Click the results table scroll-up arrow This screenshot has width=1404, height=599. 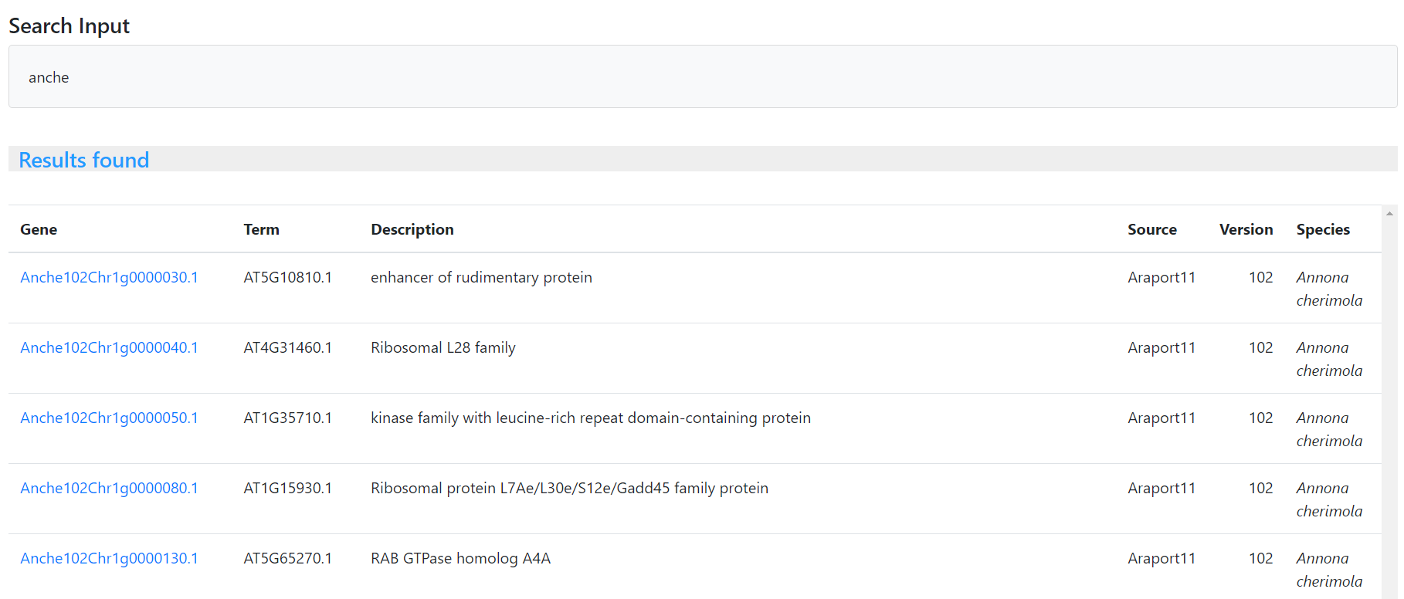1389,214
